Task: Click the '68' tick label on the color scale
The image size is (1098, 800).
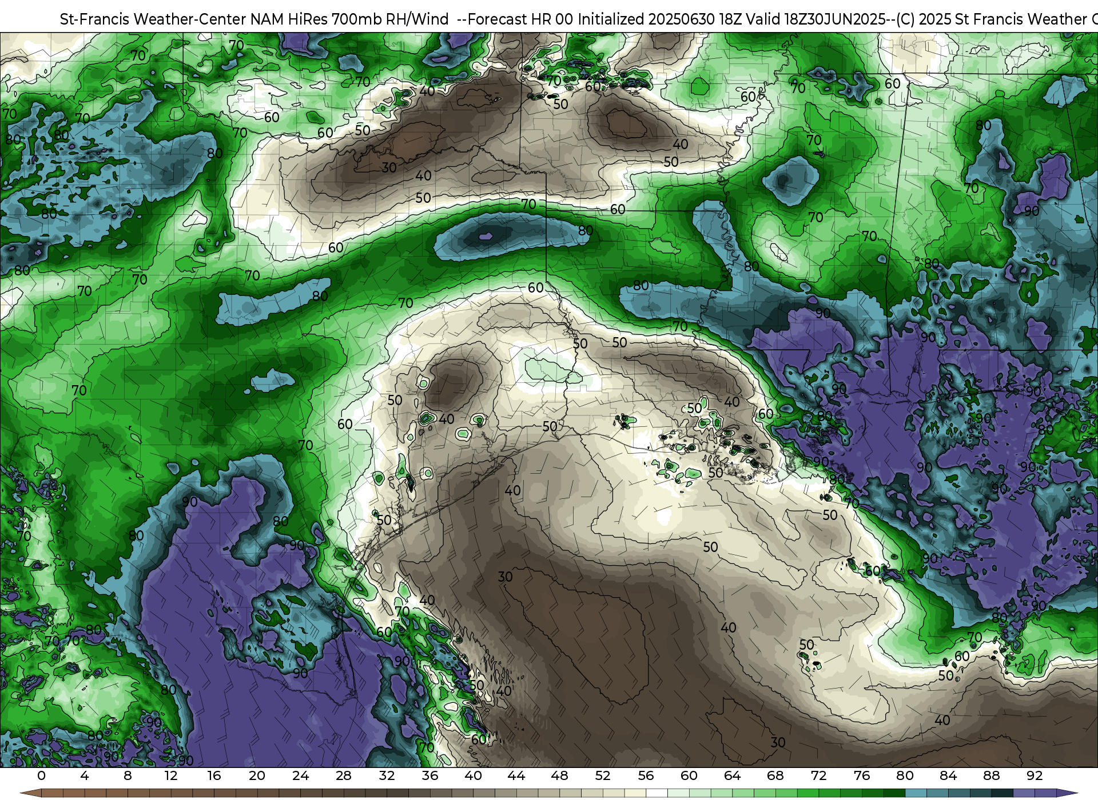Action: pyautogui.click(x=775, y=775)
